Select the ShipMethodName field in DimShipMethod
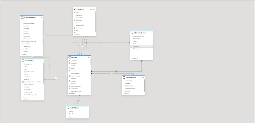The image size is (255, 123). click(x=130, y=89)
